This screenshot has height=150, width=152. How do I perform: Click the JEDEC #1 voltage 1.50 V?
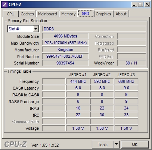click(x=78, y=128)
